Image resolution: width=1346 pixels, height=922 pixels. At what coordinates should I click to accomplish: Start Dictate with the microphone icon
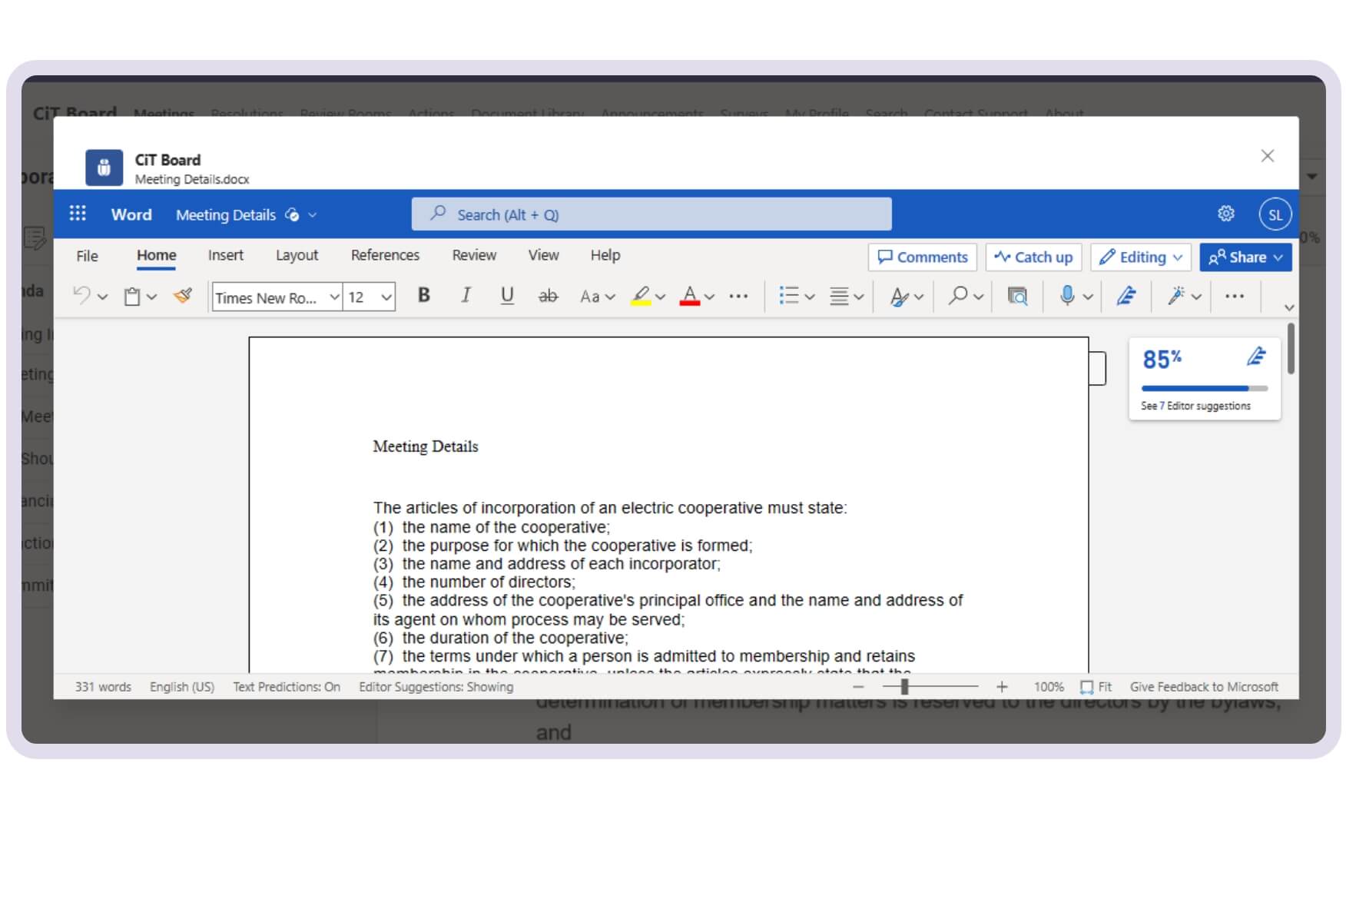pos(1066,296)
